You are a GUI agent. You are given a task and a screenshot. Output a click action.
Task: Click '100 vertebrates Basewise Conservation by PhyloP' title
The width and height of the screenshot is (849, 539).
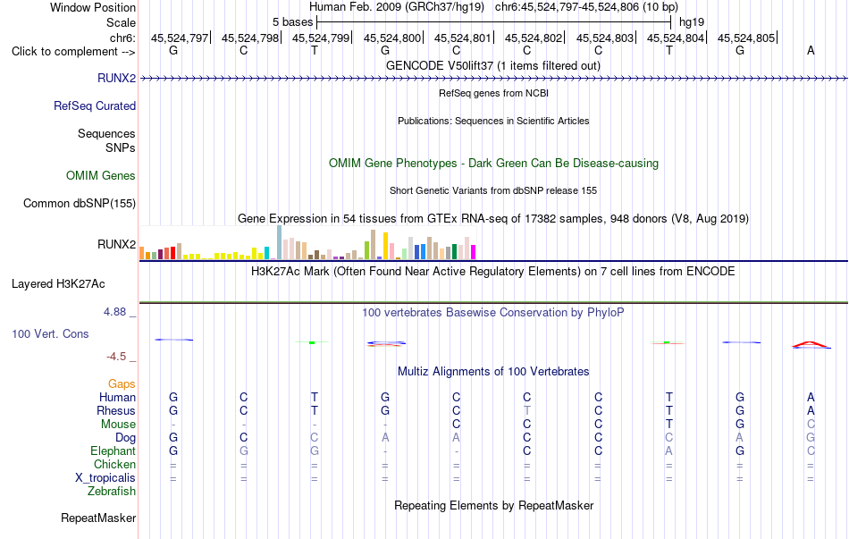pyautogui.click(x=492, y=312)
